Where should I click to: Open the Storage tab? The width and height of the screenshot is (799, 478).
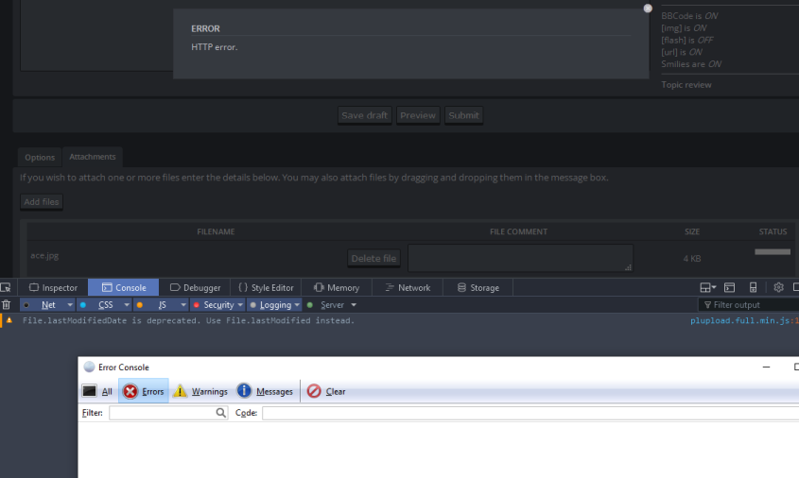(x=478, y=287)
